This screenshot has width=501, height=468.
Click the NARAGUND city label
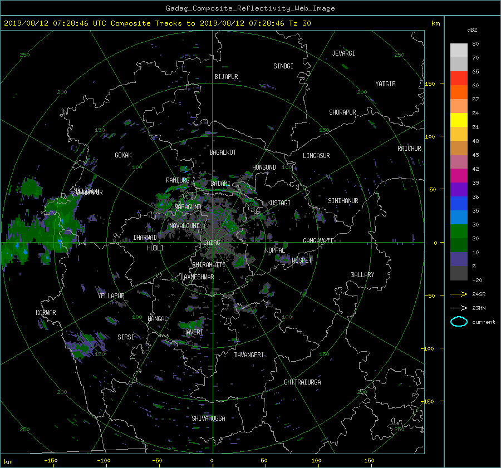click(188, 206)
